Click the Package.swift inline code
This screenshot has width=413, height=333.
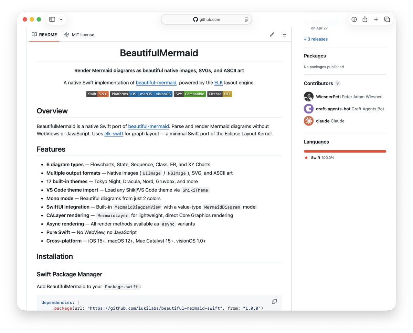tap(121, 287)
